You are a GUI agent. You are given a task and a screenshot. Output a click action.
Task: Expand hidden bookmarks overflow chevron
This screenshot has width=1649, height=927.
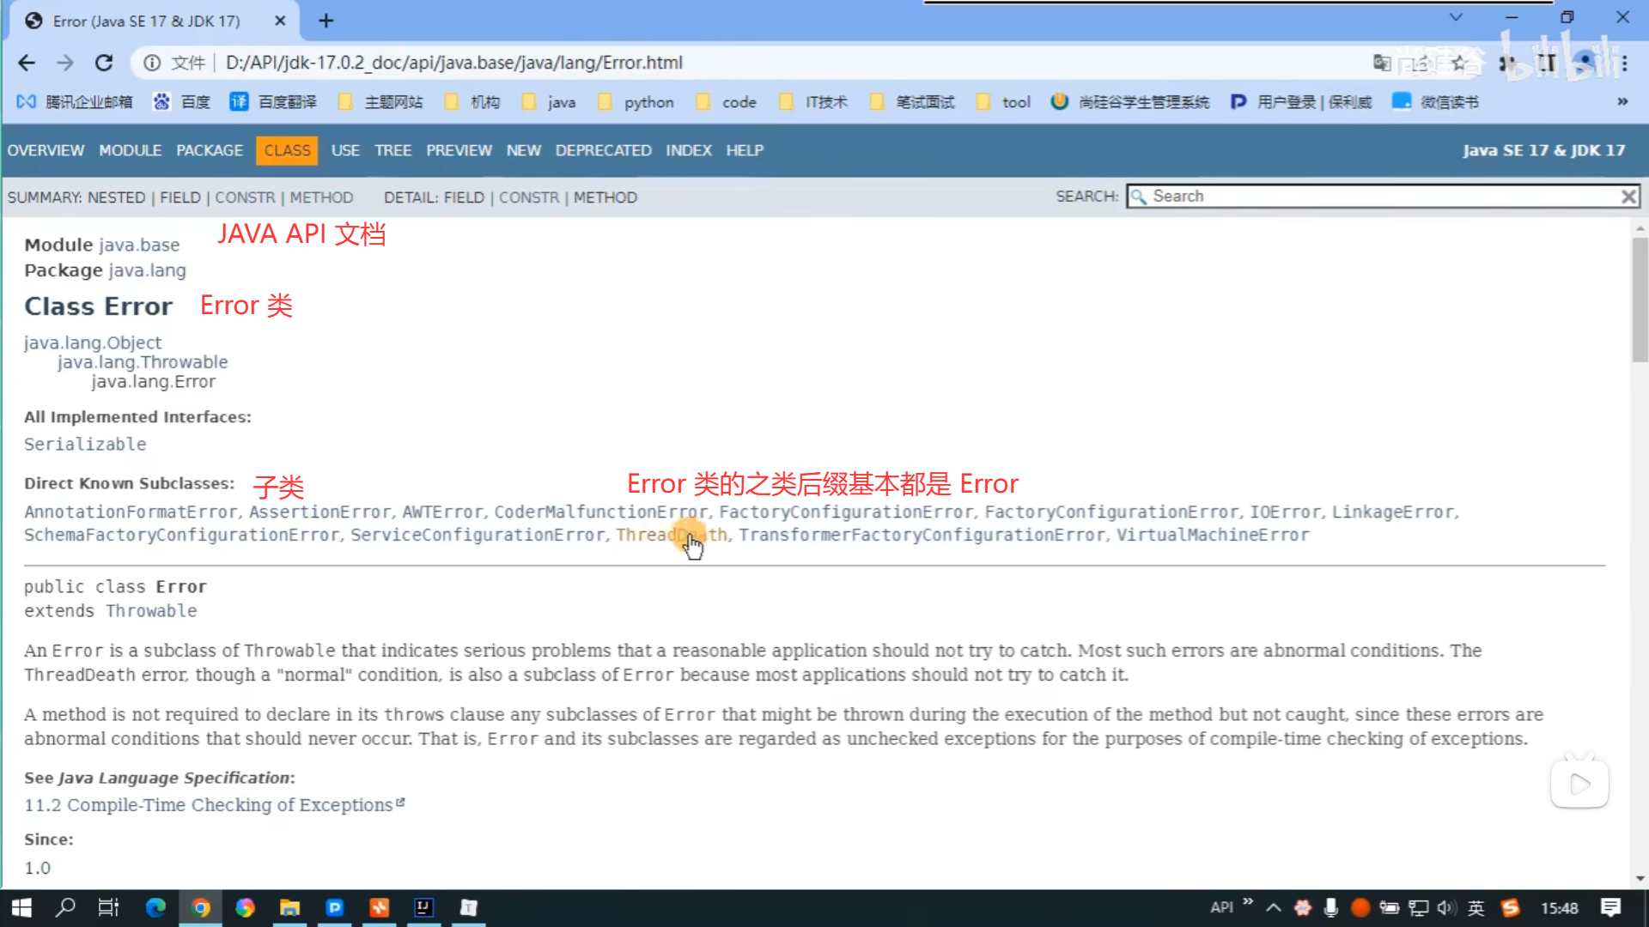click(x=1622, y=101)
